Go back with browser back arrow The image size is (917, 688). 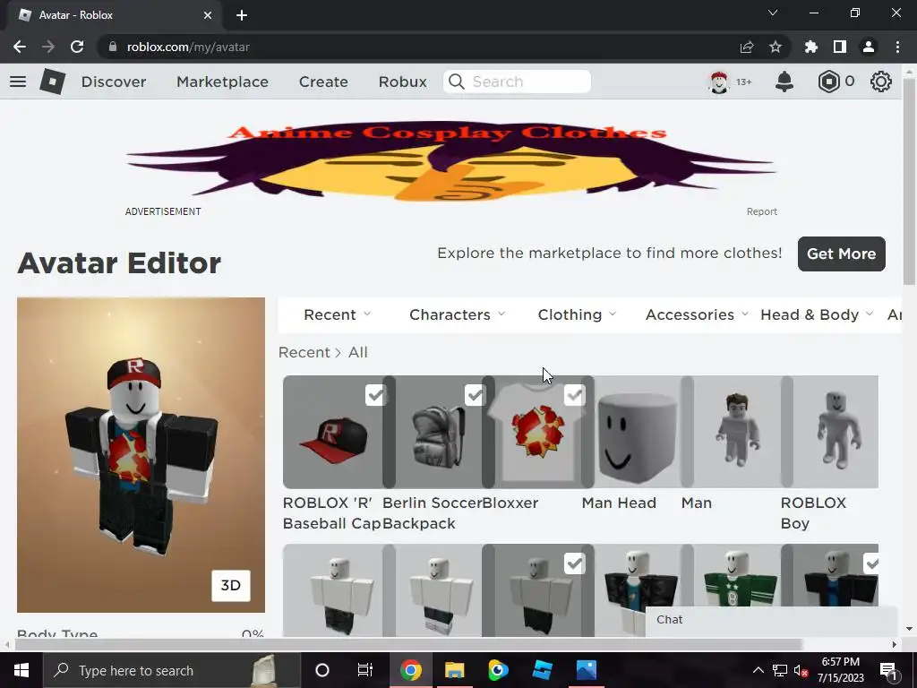(x=20, y=47)
